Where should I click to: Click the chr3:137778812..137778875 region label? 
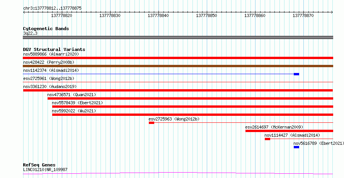(x=52, y=8)
